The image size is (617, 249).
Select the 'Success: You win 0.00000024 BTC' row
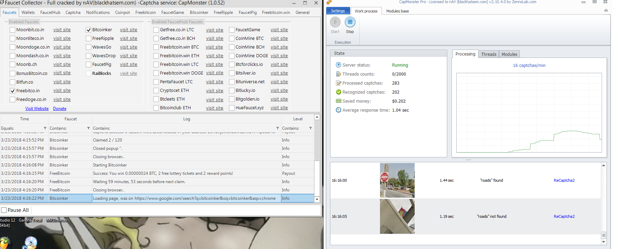[157, 173]
